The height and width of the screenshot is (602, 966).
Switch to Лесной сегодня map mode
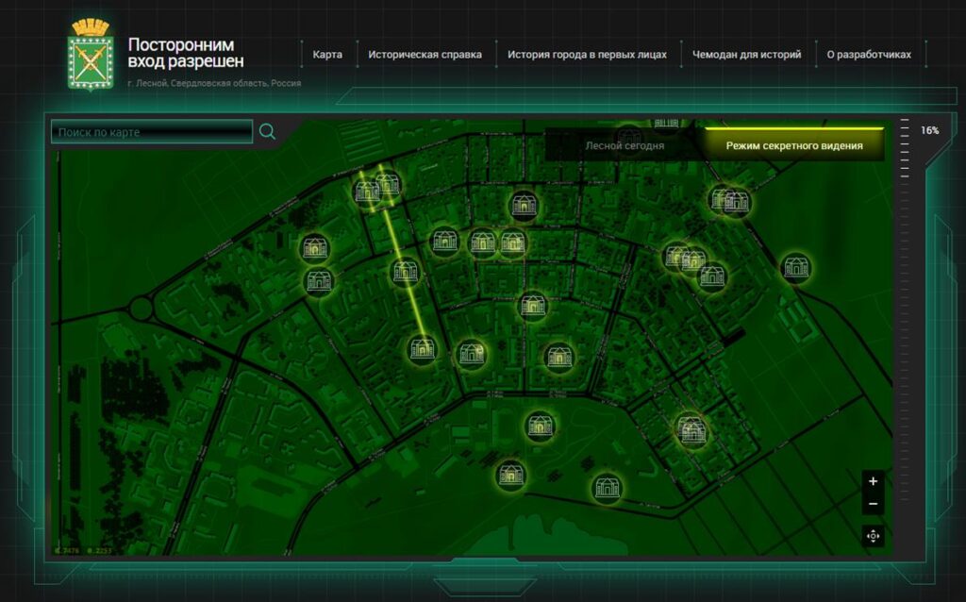(x=624, y=146)
